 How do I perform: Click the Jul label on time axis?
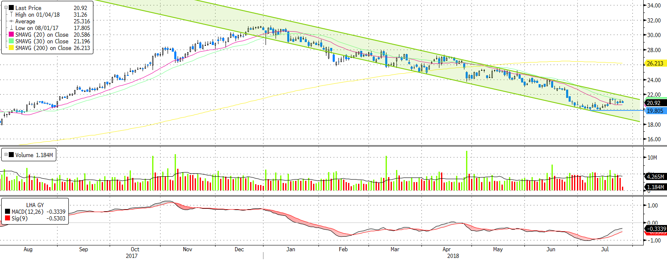pos(605,249)
